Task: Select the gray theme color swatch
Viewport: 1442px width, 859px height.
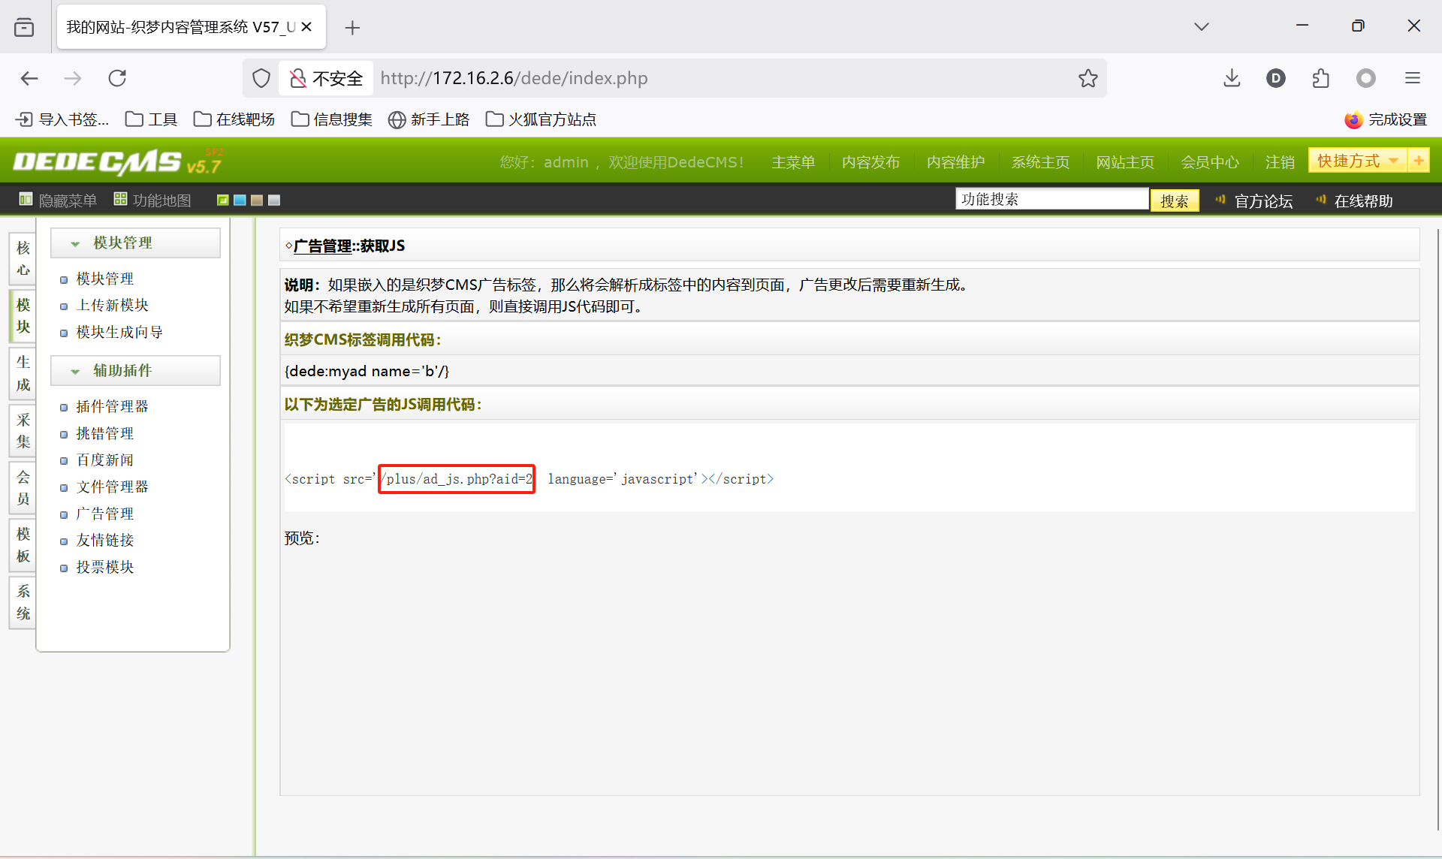Action: click(274, 200)
